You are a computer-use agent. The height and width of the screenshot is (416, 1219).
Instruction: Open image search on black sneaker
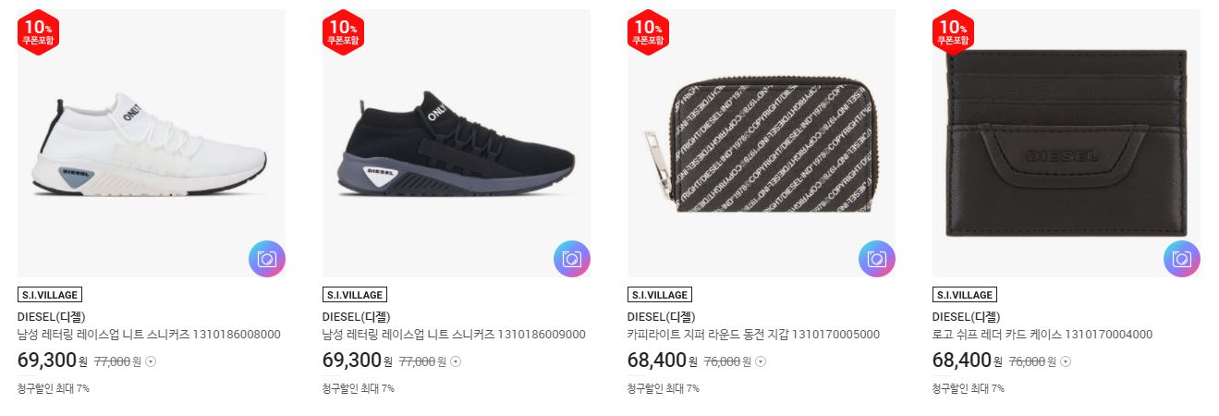571,259
